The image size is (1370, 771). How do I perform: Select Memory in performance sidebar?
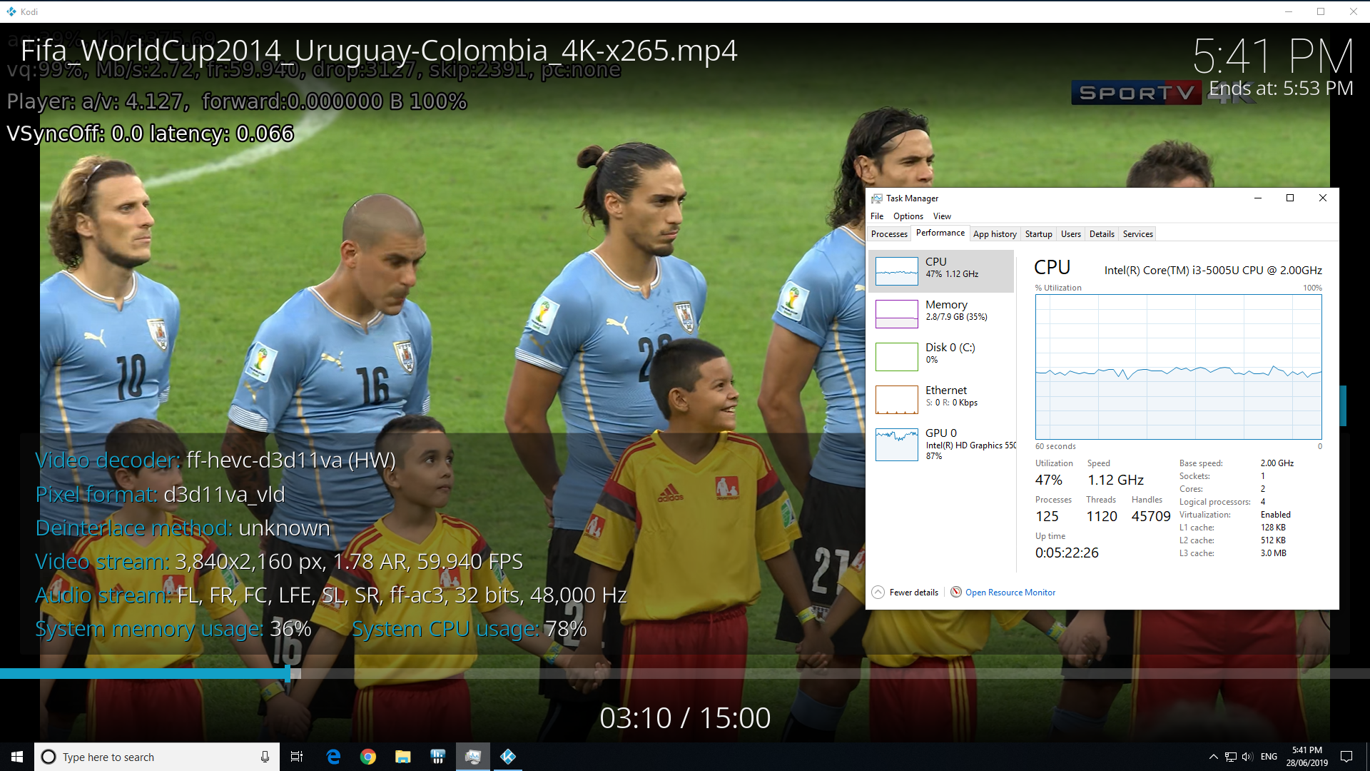tap(941, 314)
